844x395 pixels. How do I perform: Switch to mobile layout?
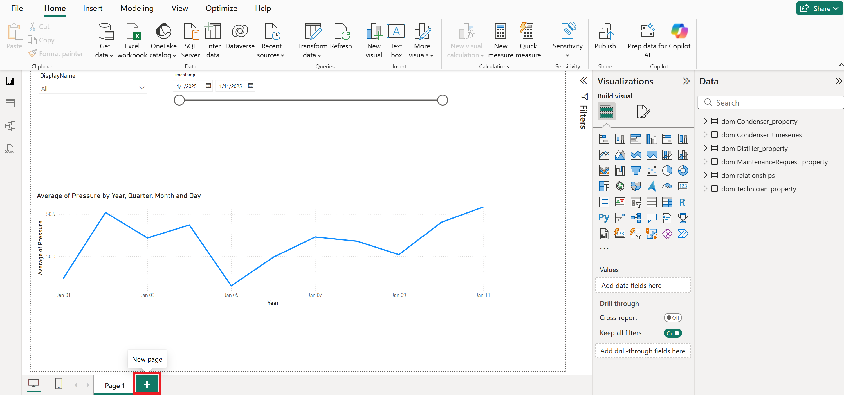(59, 383)
